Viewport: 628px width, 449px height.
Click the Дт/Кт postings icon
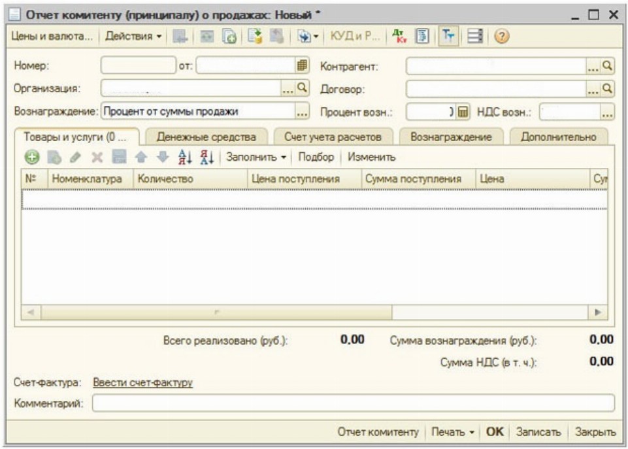pyautogui.click(x=401, y=37)
